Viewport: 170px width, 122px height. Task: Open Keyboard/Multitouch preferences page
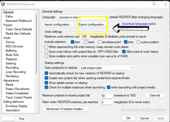point(19,21)
